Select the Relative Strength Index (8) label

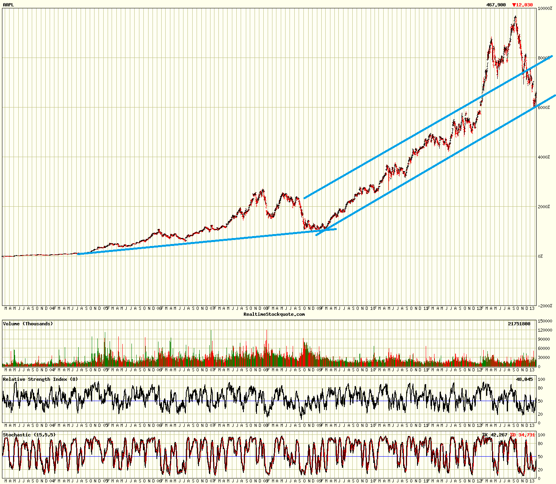coord(40,379)
